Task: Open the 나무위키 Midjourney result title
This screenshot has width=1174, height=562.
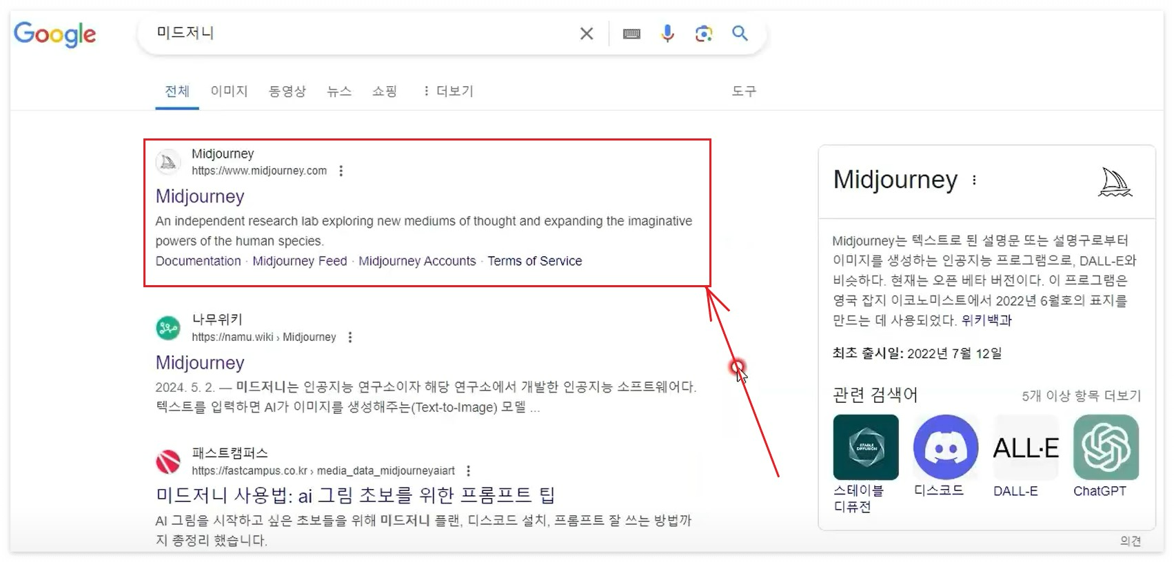Action: click(x=200, y=363)
